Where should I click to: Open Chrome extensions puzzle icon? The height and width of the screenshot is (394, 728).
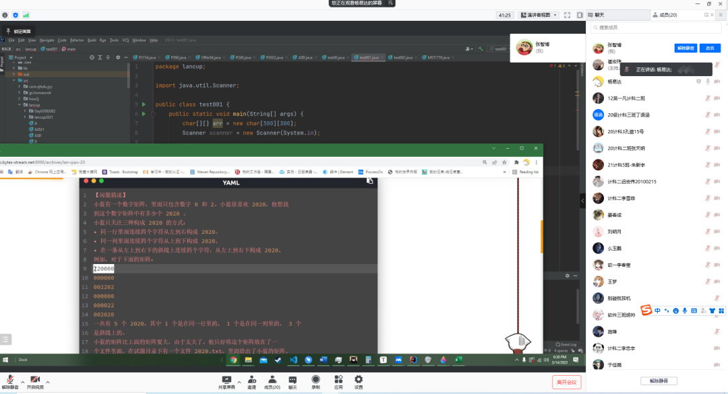516,162
